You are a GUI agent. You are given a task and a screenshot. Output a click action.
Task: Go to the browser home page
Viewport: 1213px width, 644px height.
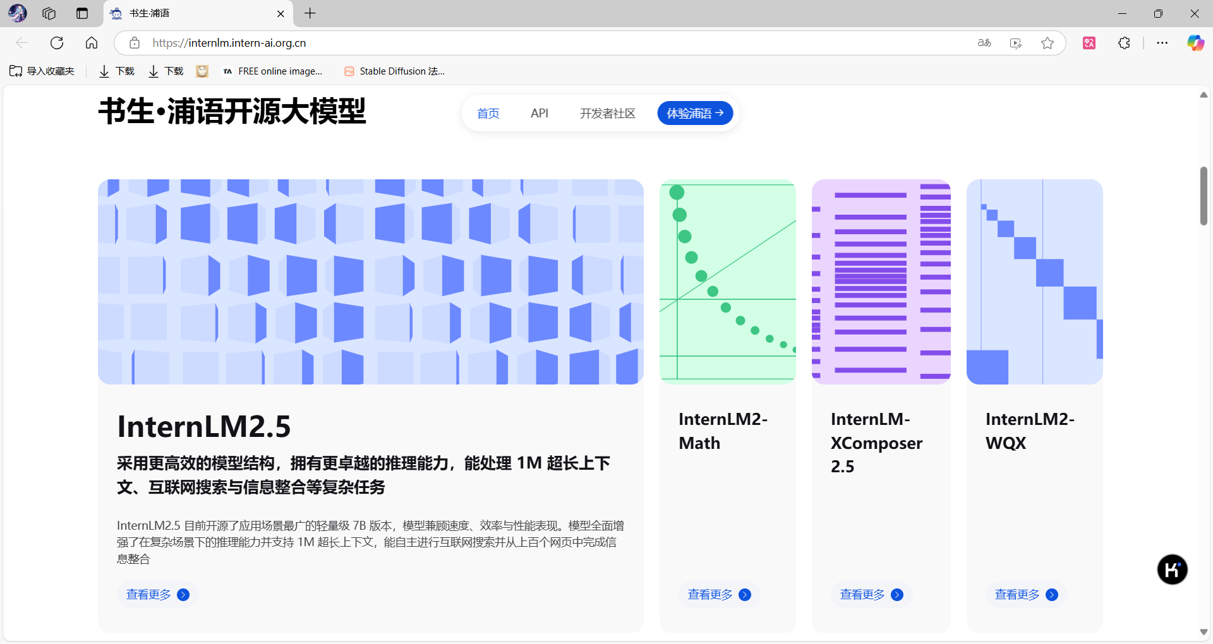point(92,43)
